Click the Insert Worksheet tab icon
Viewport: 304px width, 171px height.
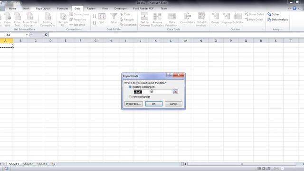pyautogui.click(x=53, y=164)
